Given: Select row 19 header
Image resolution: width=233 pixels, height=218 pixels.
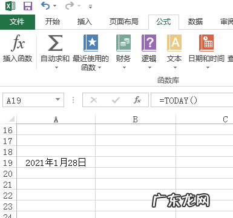Looking at the screenshot, I should (x=8, y=163).
